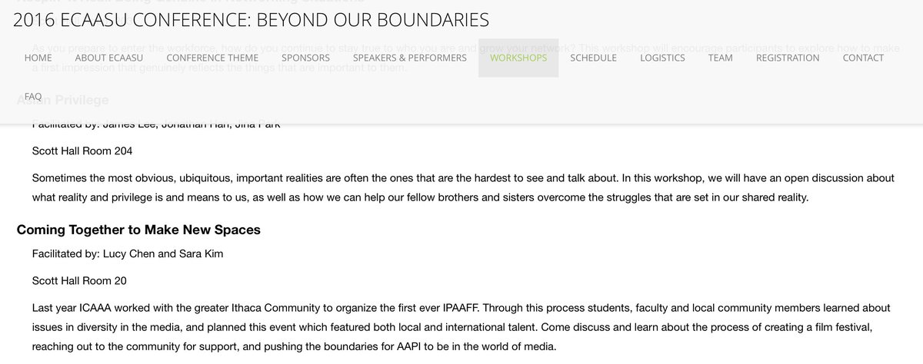Click the Asian Privilege workshop heading

[62, 100]
